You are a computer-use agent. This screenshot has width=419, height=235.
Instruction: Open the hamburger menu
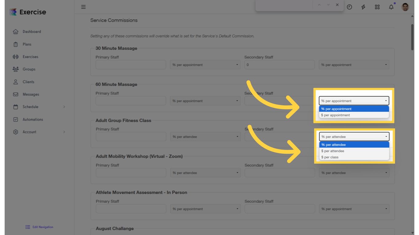[83, 7]
